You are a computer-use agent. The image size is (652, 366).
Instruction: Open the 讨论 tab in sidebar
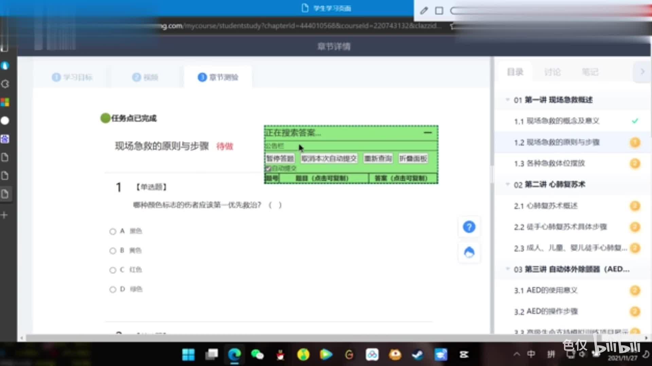pos(552,72)
